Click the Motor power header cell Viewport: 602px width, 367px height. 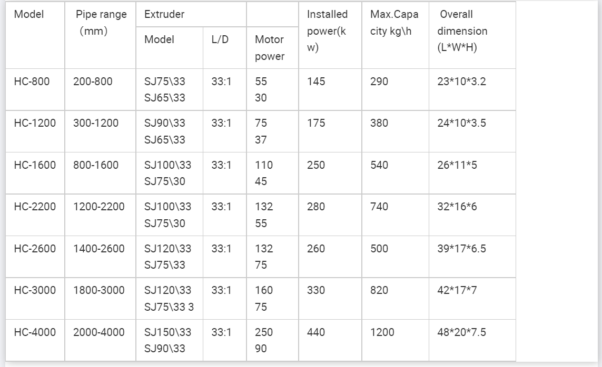point(269,48)
